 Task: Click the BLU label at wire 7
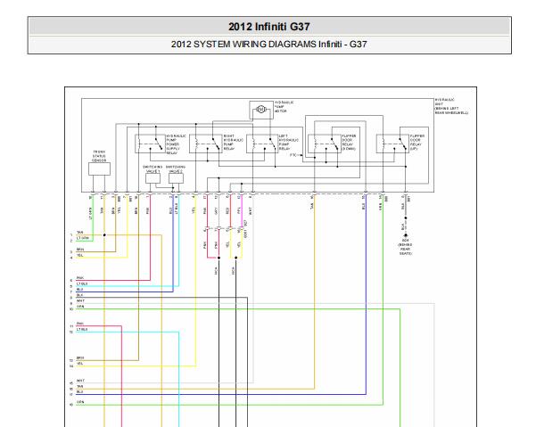(x=79, y=290)
